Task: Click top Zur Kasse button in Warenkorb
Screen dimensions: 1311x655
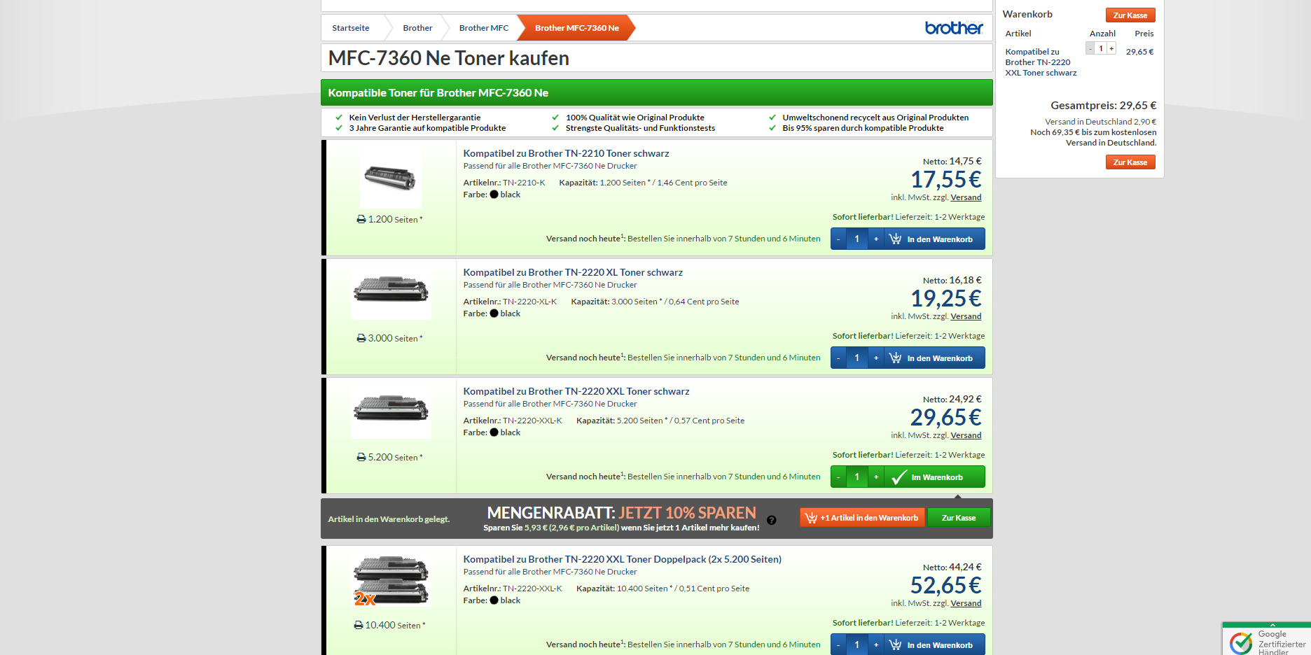Action: (x=1130, y=15)
